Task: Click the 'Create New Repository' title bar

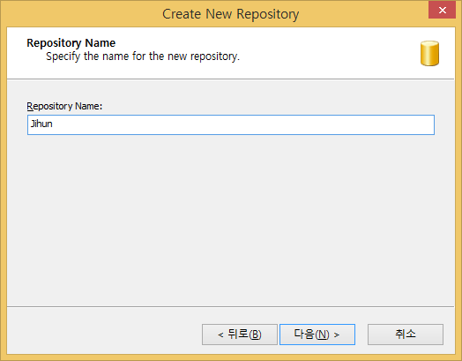Action: coord(230,14)
